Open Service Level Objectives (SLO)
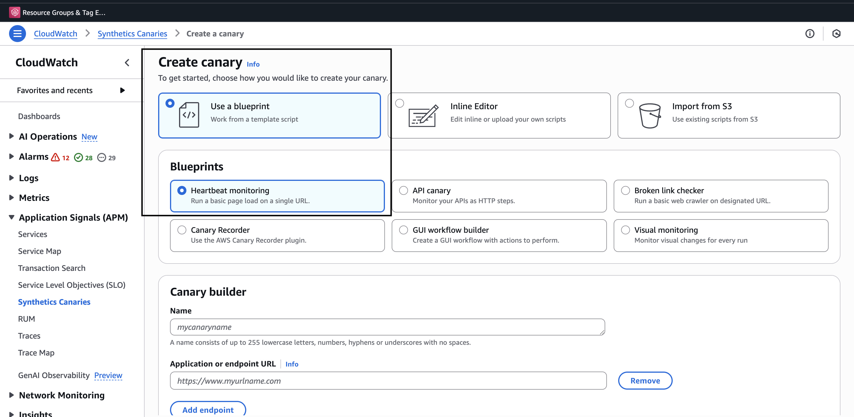The height and width of the screenshot is (417, 854). [72, 285]
